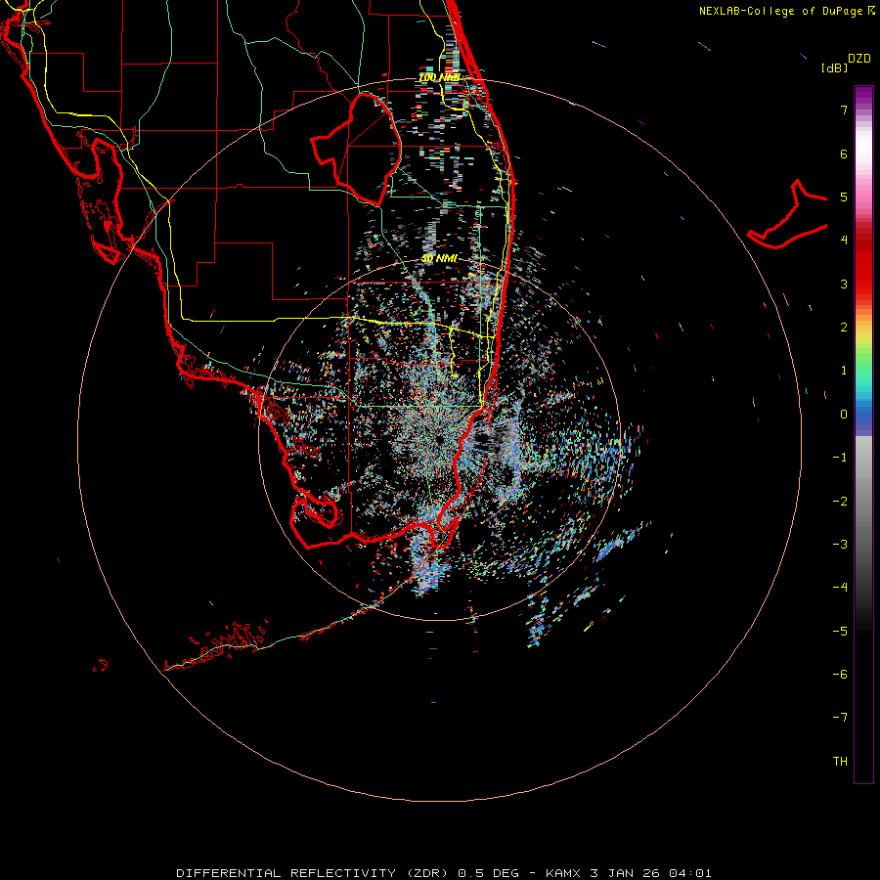Click the 100 NMI range ring label
This screenshot has height=880, width=880.
click(x=439, y=77)
